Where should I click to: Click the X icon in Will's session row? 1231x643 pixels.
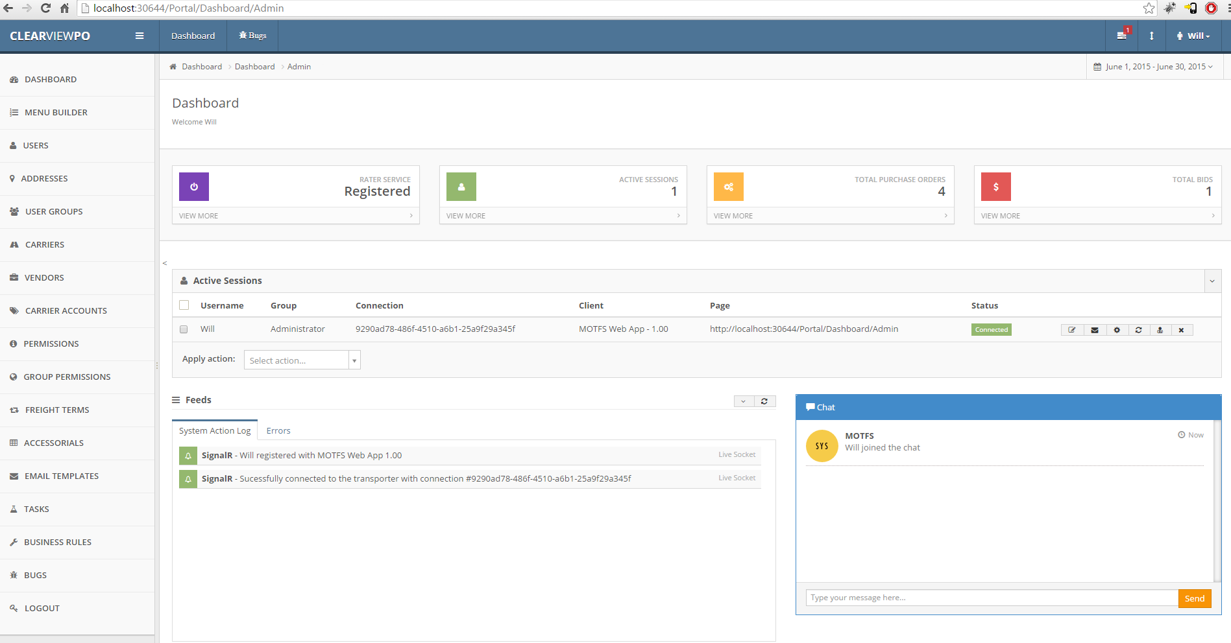click(1181, 330)
